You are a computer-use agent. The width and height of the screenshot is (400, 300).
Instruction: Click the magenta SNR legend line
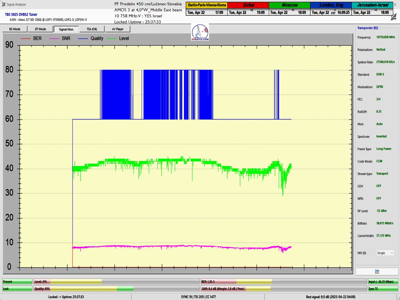tap(55, 39)
